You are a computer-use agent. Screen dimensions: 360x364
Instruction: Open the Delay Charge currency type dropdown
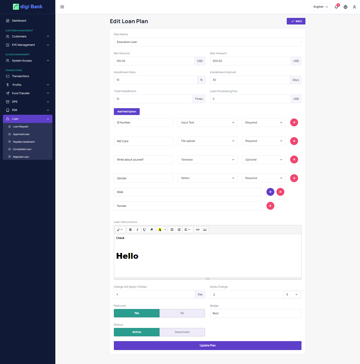pyautogui.click(x=292, y=295)
